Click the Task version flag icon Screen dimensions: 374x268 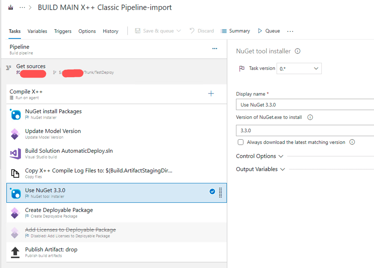point(242,69)
